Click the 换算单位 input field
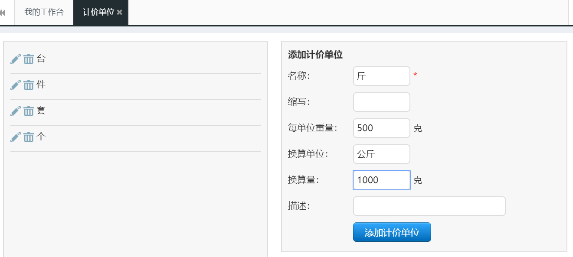Image resolution: width=573 pixels, height=257 pixels. click(x=382, y=154)
